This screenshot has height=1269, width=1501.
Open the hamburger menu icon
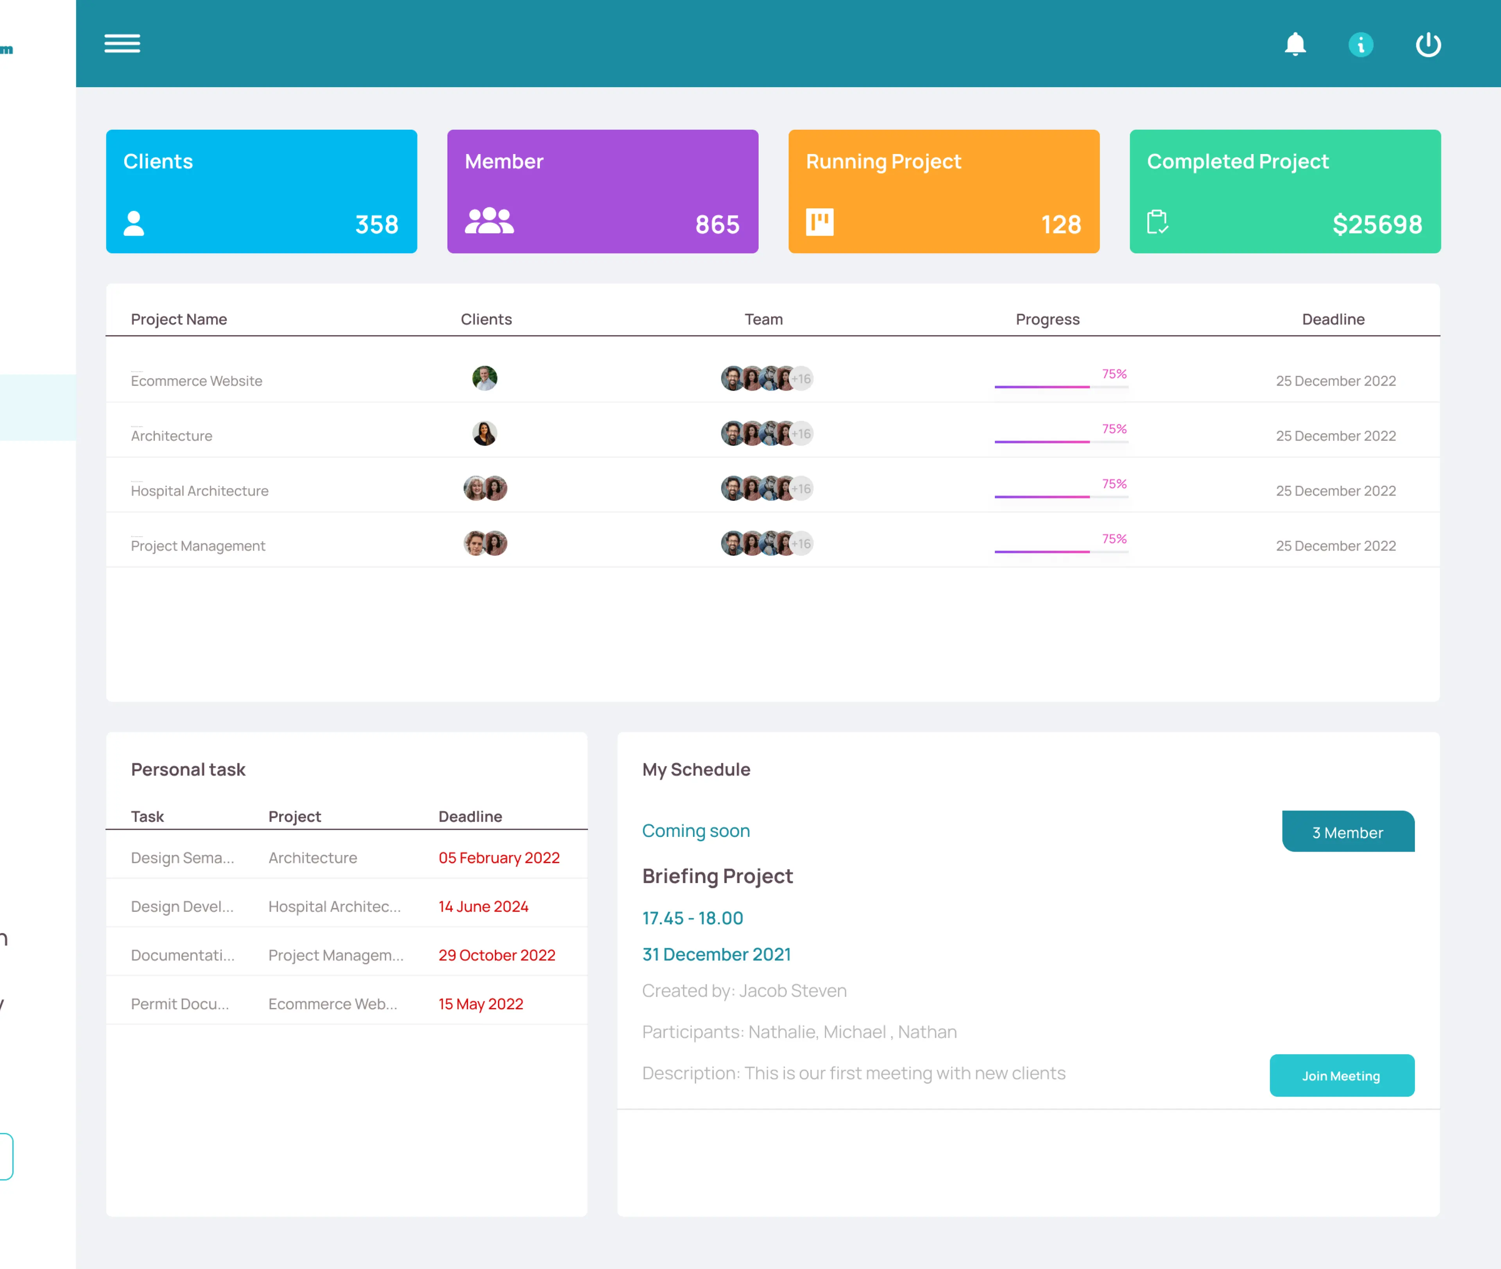(122, 44)
